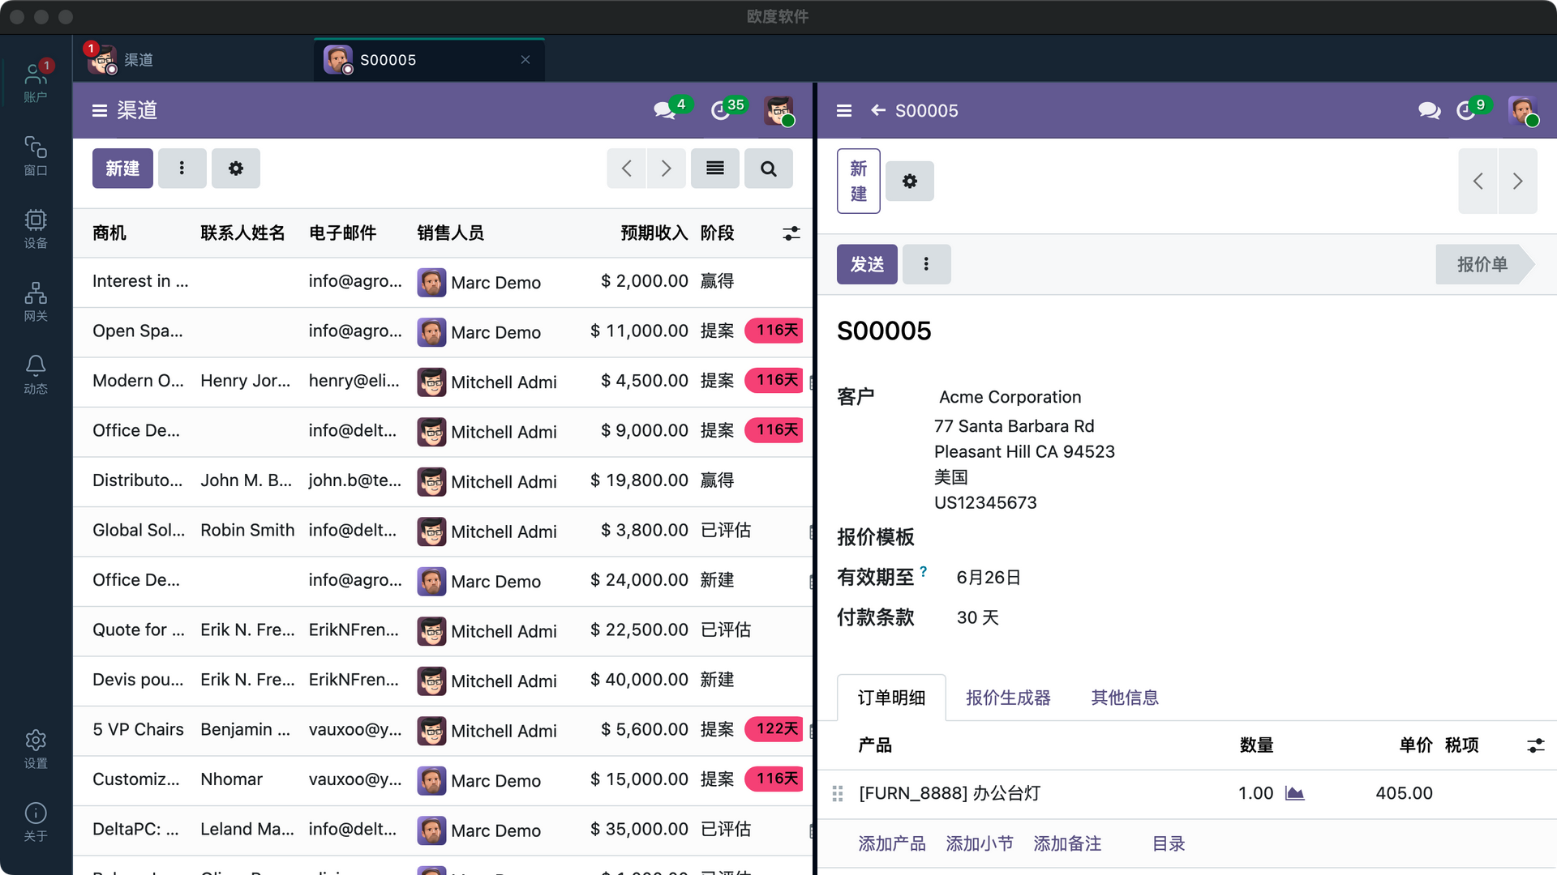Open three-dot menu in 渠道 toolbar
The height and width of the screenshot is (875, 1557).
tap(182, 169)
